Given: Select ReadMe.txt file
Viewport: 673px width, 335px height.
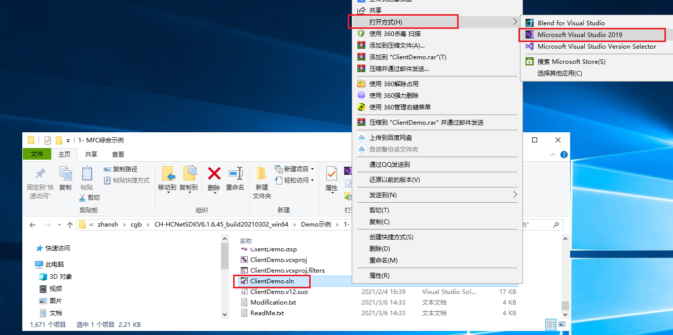Looking at the screenshot, I should (267, 313).
